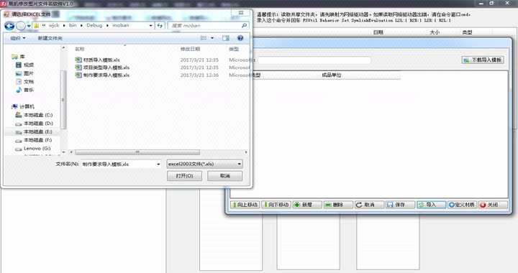Open the 组织 menu
Screen dimensions: 518x273
pos(18,38)
